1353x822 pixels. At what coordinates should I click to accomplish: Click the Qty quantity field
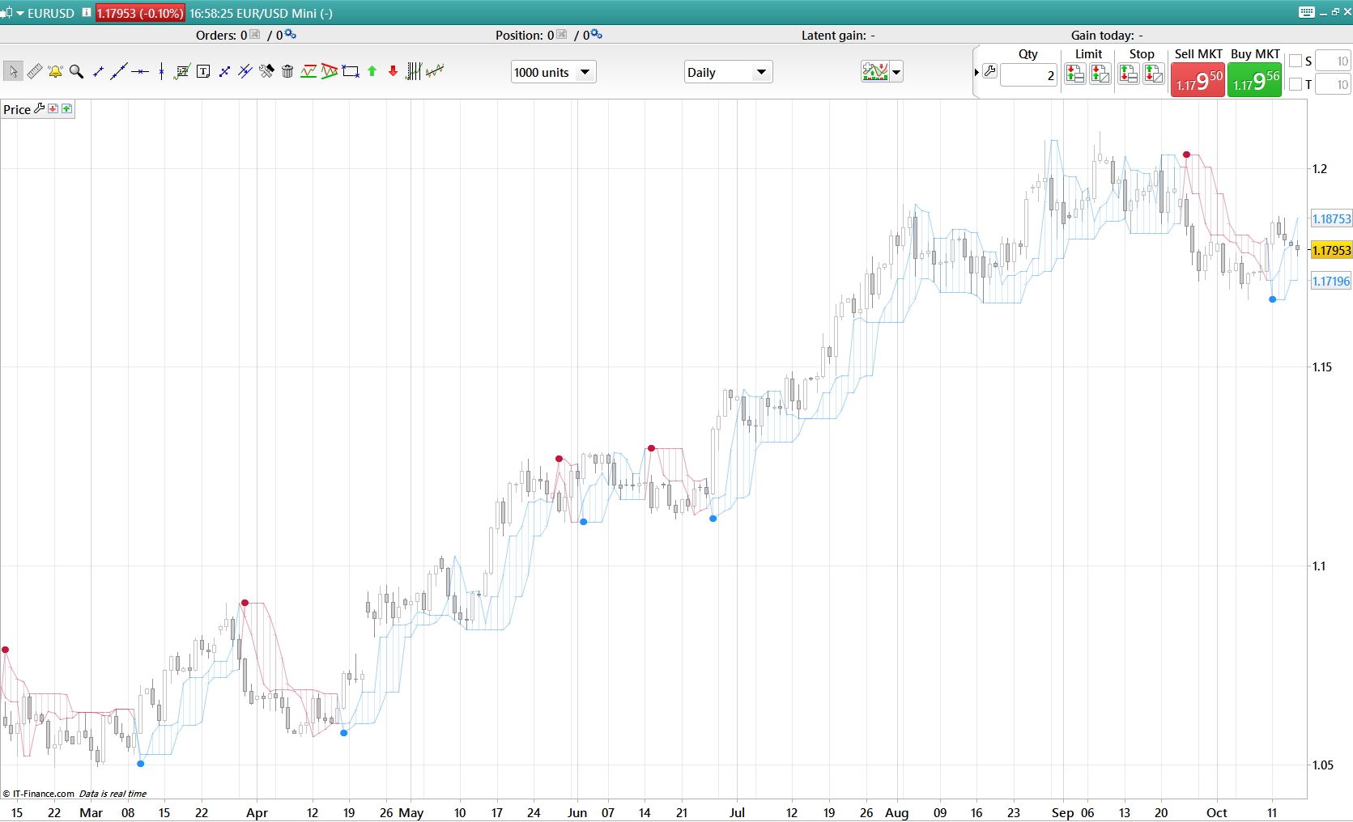coord(1028,75)
